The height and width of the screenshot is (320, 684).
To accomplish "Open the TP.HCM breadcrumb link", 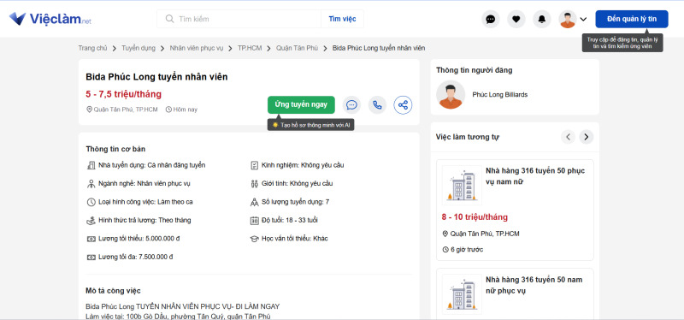I will pos(250,48).
